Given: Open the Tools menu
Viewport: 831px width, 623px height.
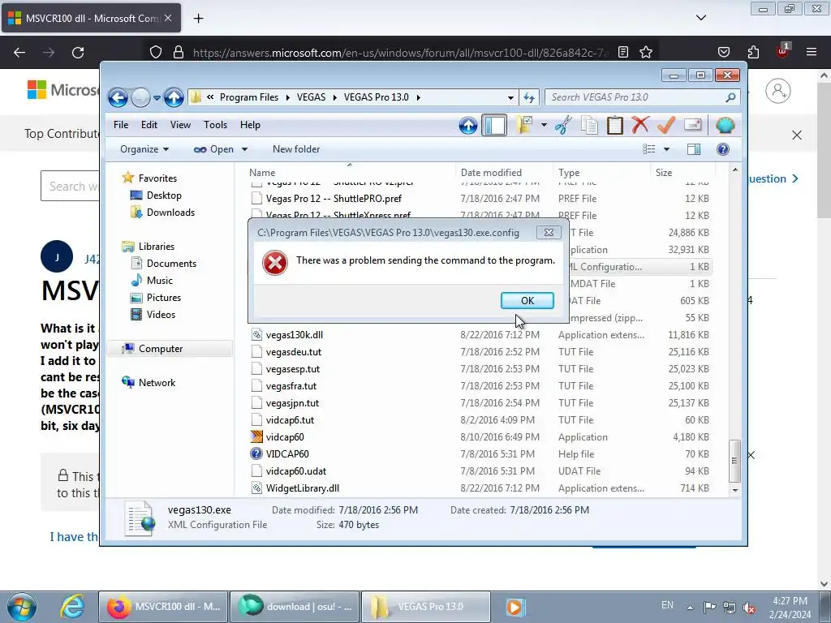Looking at the screenshot, I should tap(215, 125).
